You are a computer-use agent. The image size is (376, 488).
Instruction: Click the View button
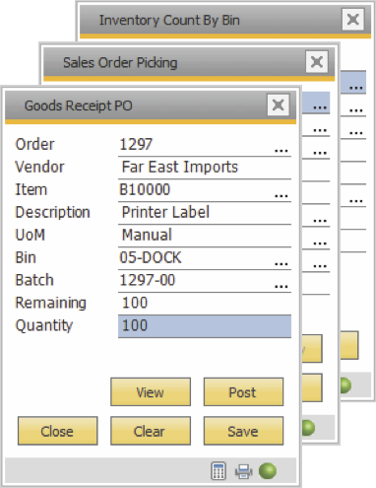[x=151, y=391]
